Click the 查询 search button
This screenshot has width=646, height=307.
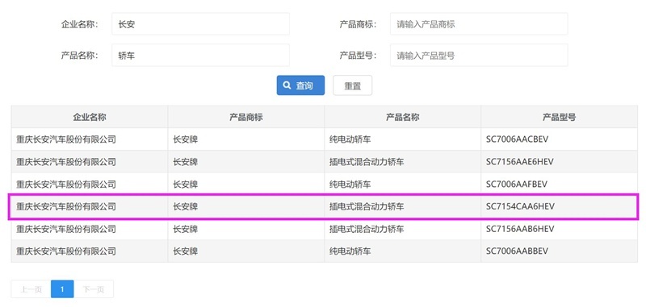tap(300, 85)
